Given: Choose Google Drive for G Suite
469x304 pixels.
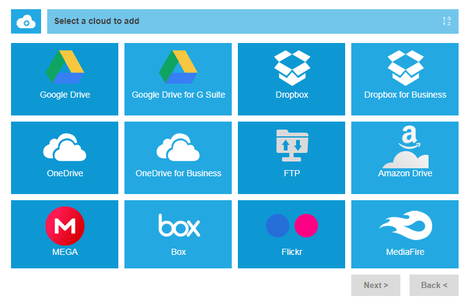Looking at the screenshot, I should pos(178,79).
